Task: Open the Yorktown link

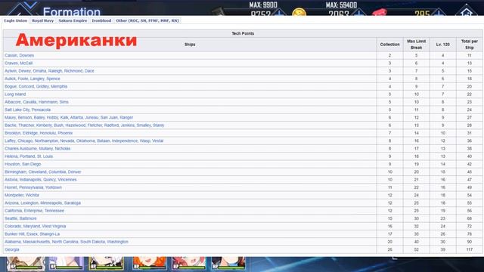Action: pos(54,187)
